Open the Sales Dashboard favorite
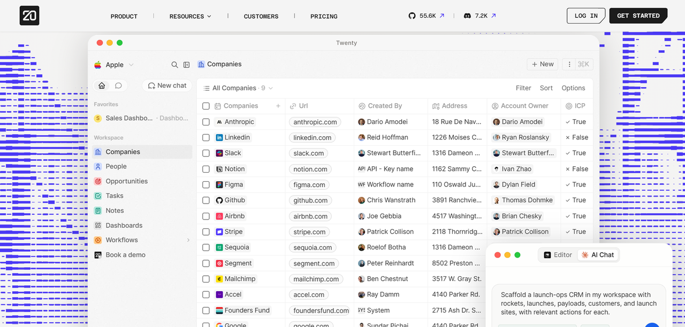The width and height of the screenshot is (685, 327). tap(142, 118)
